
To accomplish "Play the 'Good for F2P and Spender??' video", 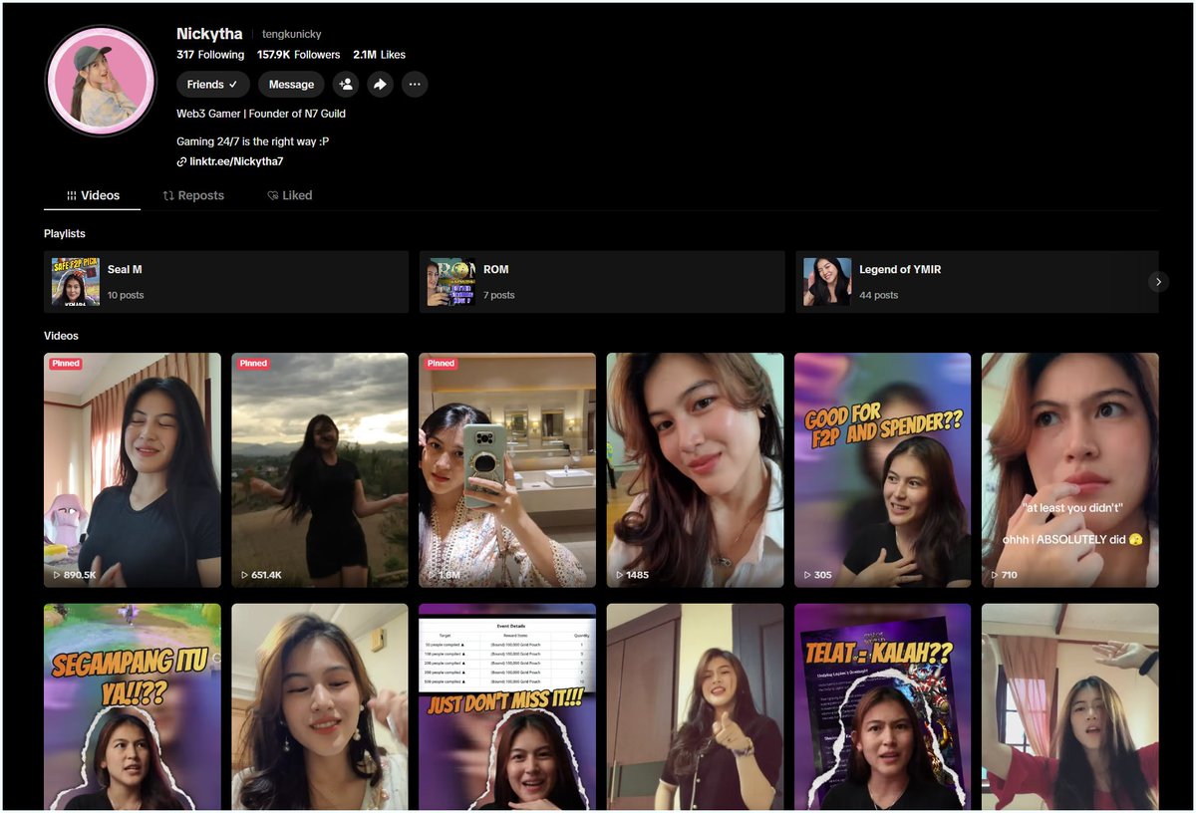I will click(x=882, y=470).
